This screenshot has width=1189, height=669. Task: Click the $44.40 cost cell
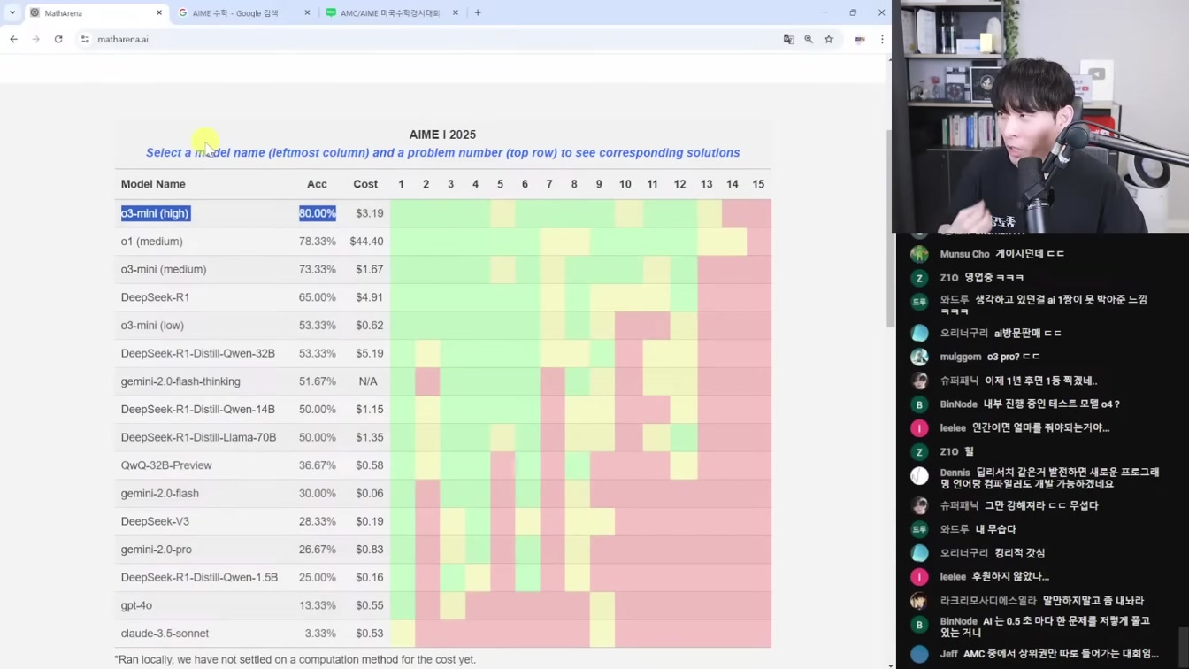(x=366, y=242)
